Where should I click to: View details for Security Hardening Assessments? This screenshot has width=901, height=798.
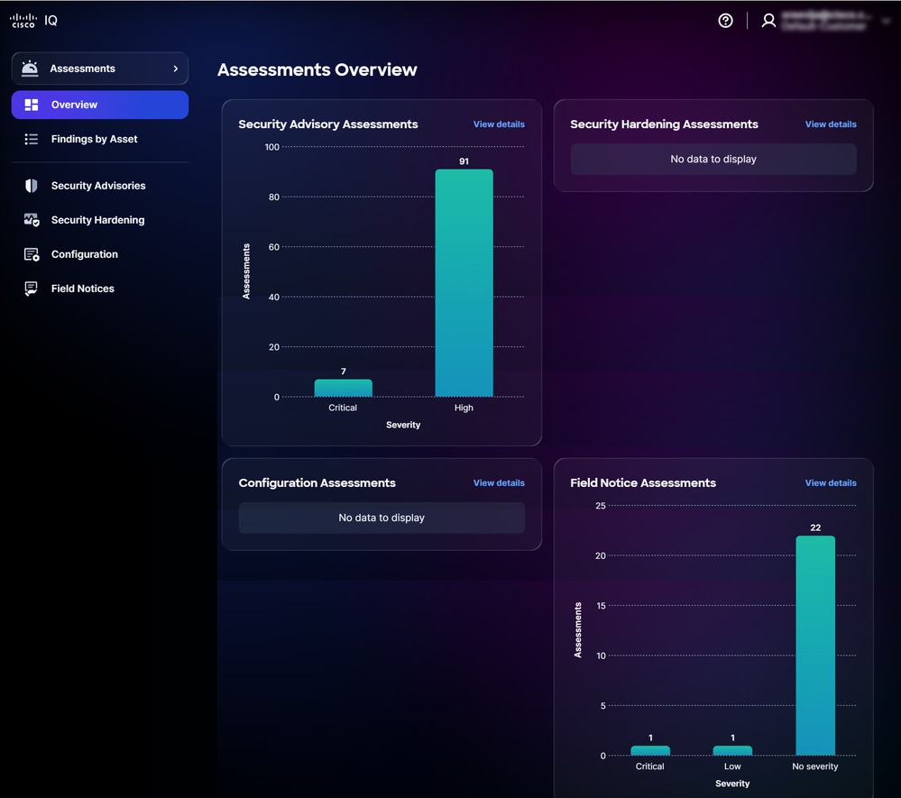[831, 124]
